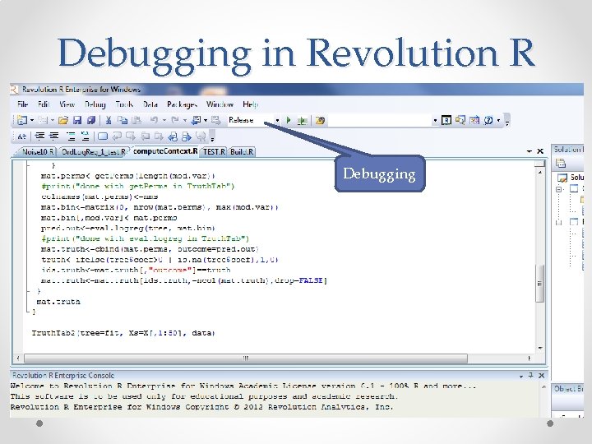Screen dimensions: 592x444
Task: Click the 'colnames(mat.perms)' code line
Action: click(x=99, y=197)
